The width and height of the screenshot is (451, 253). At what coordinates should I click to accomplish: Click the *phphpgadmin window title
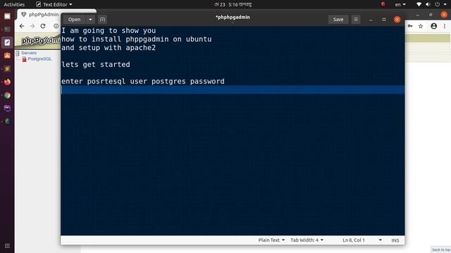click(233, 17)
